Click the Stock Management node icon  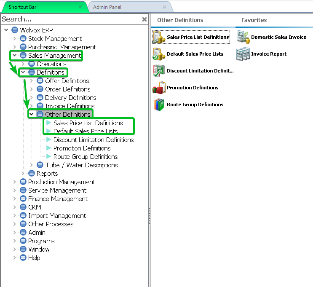point(23,38)
